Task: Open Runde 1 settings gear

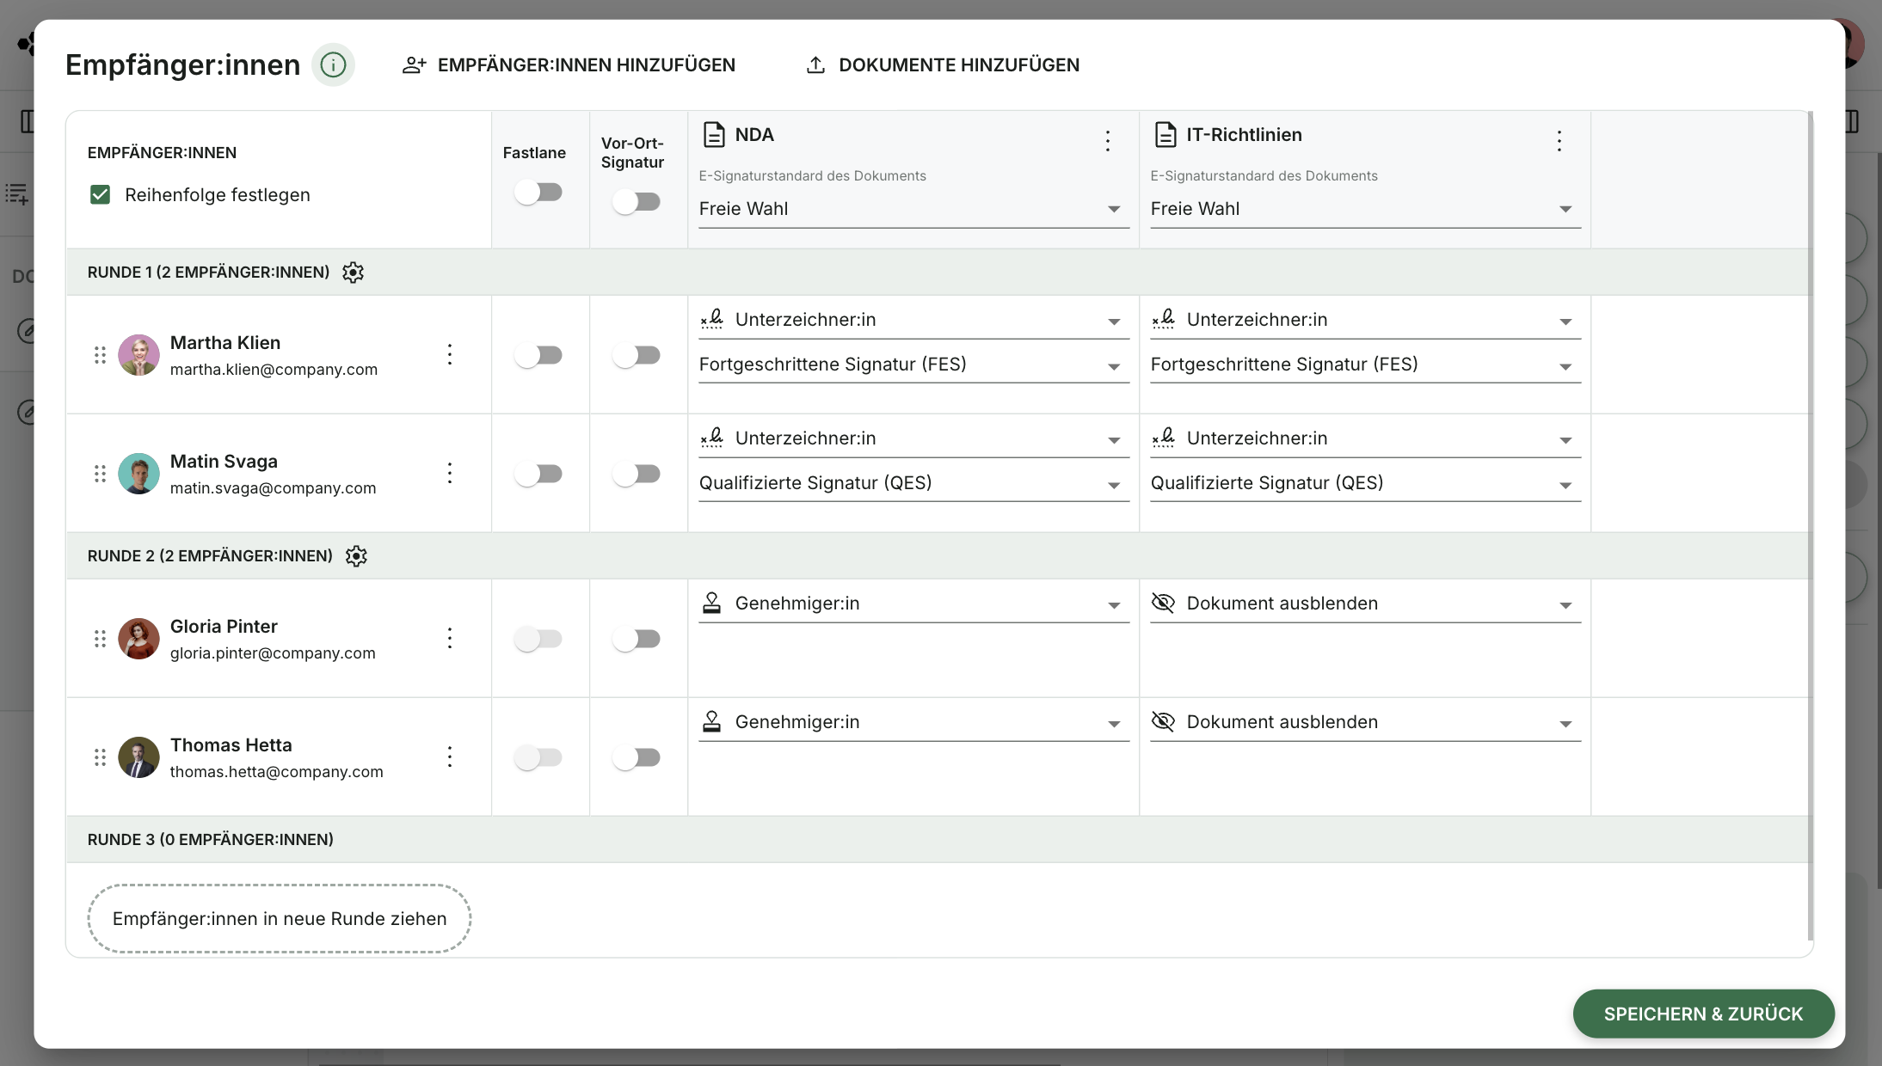Action: pos(353,273)
